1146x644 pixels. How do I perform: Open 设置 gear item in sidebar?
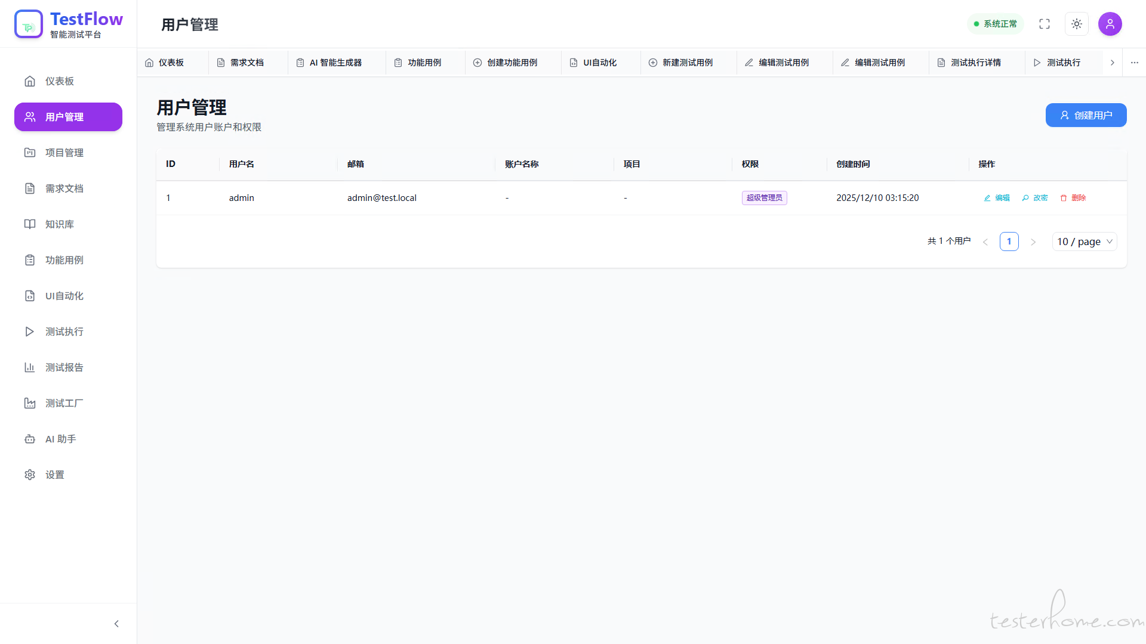54,475
